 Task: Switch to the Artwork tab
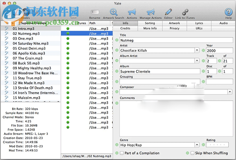[174, 23]
